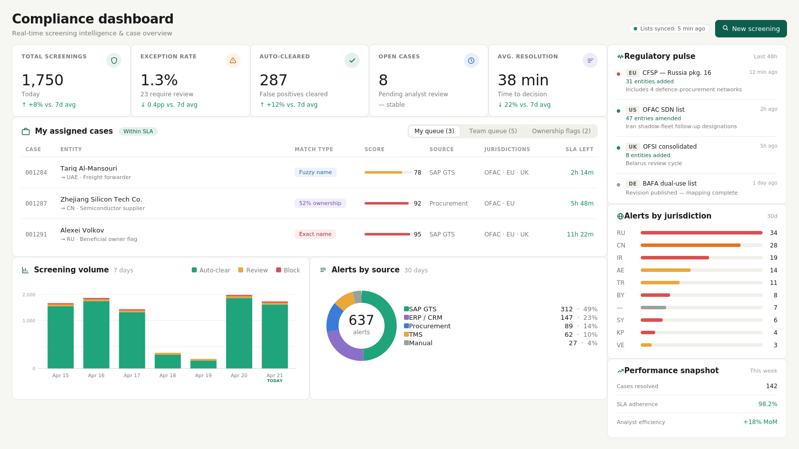799x449 pixels.
Task: Click the score bar showing 95
Action: point(389,234)
